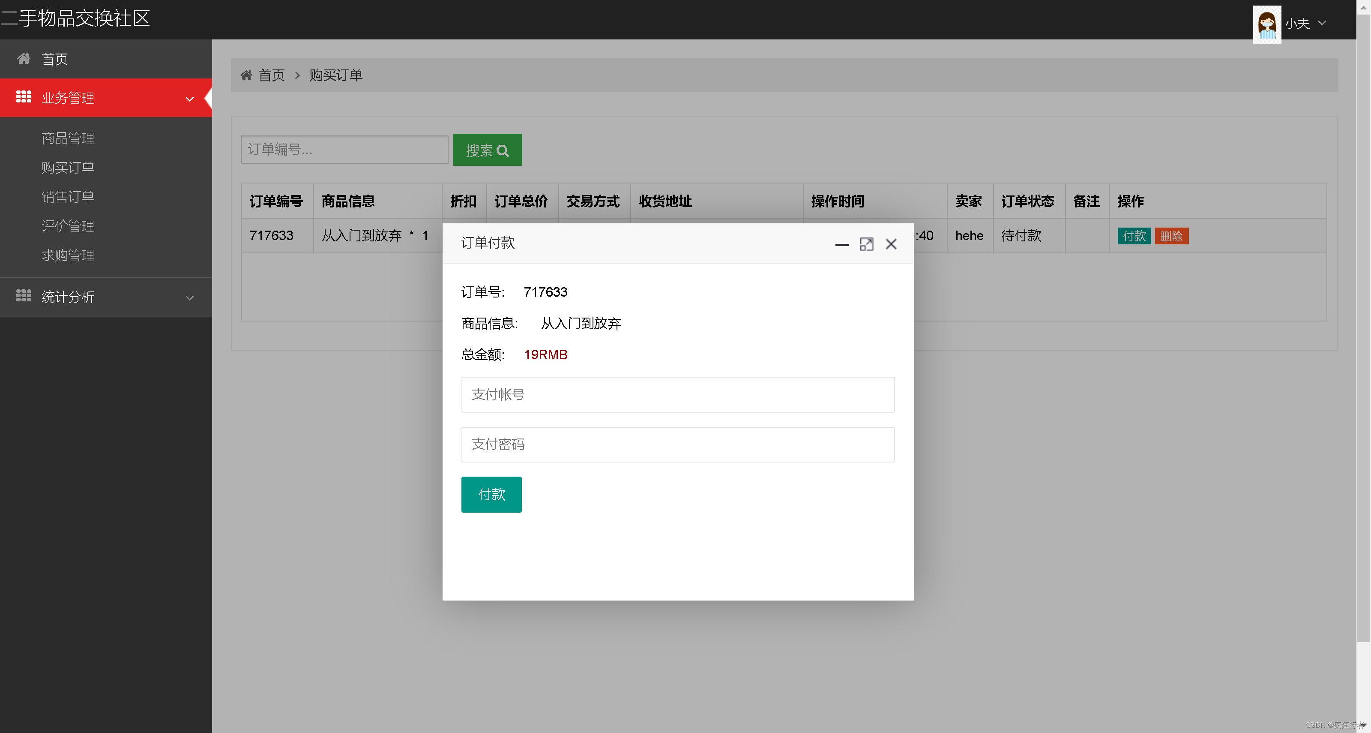The width and height of the screenshot is (1371, 733).
Task: Collapse the 业务管理 menu chevron
Action: pyautogui.click(x=189, y=99)
